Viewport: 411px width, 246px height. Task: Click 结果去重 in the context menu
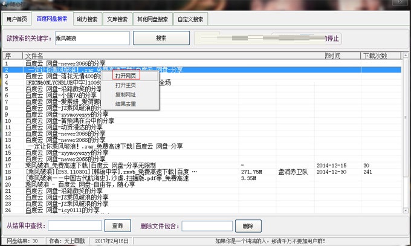(x=125, y=104)
